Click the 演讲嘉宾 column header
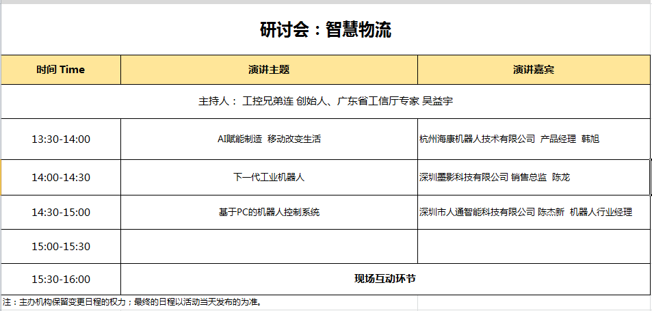 (x=534, y=70)
